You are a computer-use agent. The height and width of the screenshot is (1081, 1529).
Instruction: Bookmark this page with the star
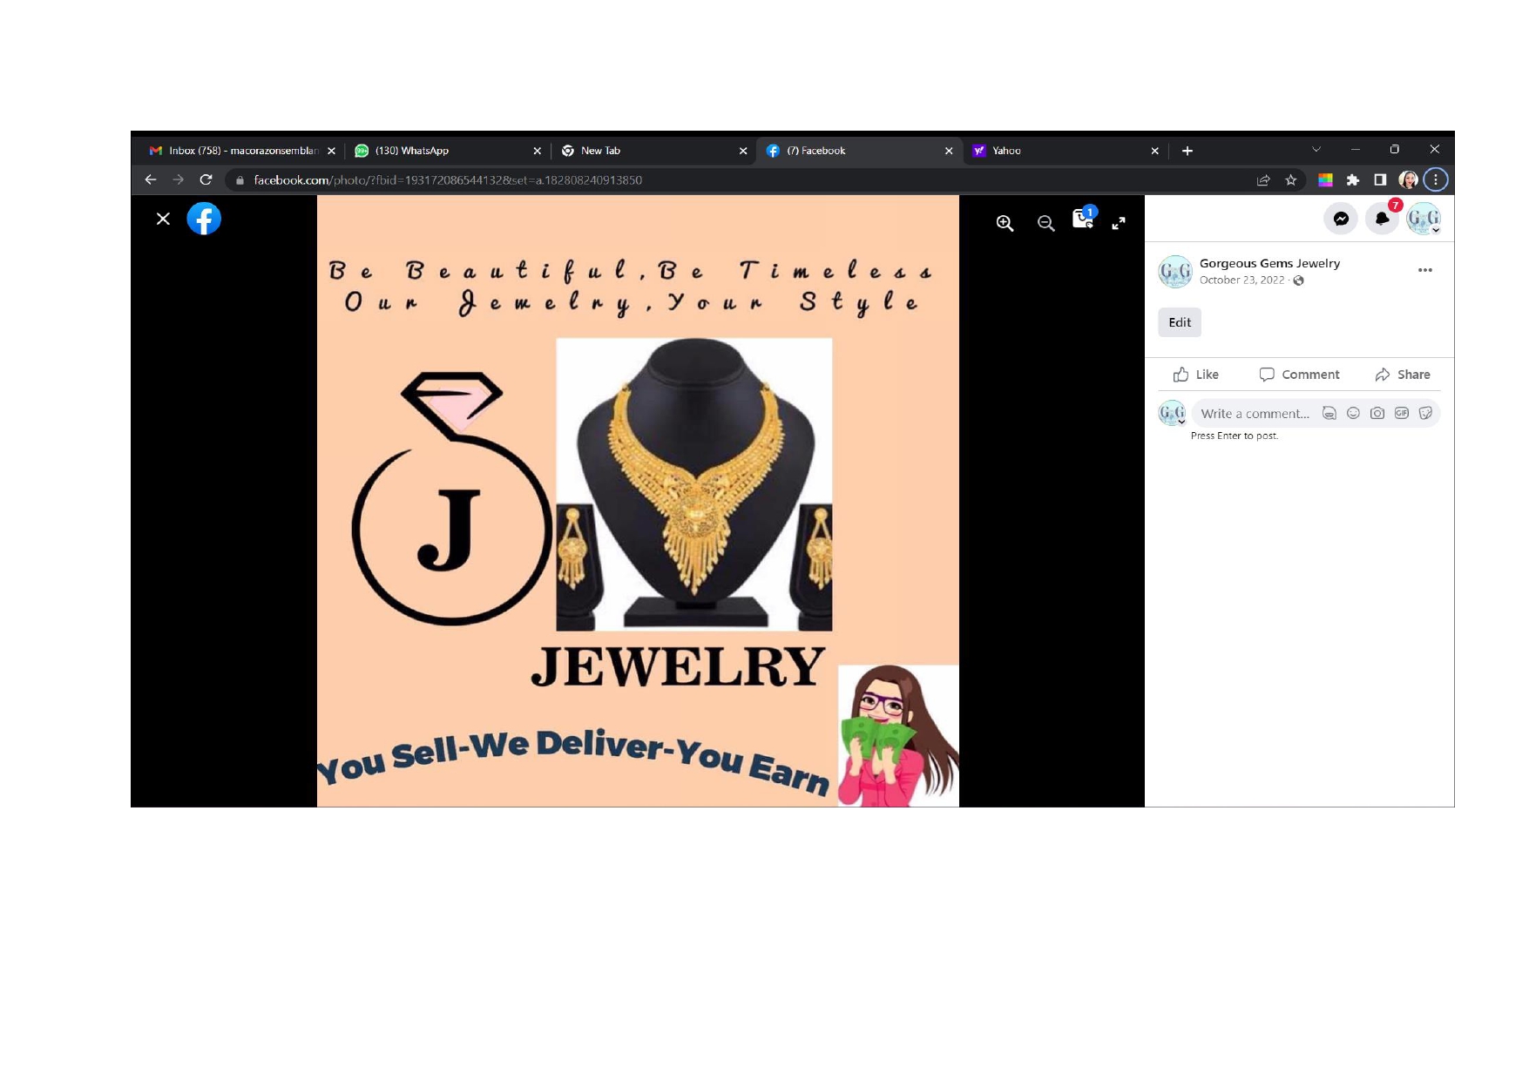(1291, 180)
